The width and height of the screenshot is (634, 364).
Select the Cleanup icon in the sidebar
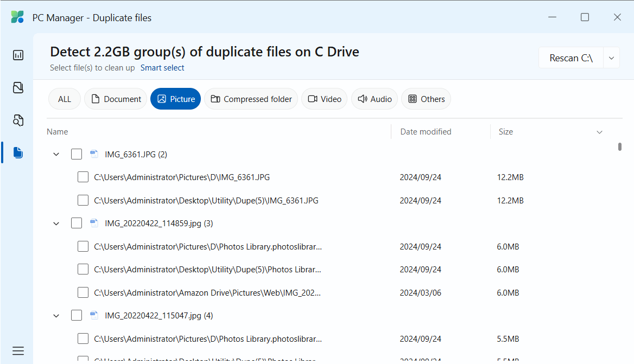[18, 87]
